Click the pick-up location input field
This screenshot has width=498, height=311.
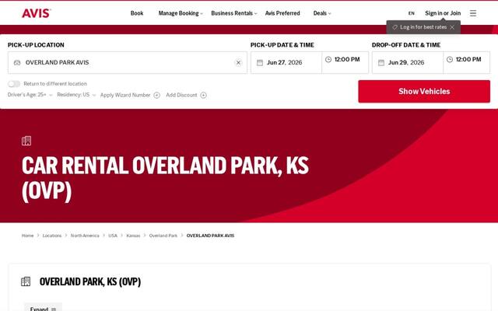[128, 63]
